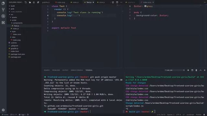The width and height of the screenshot is (207, 116).
Task: Click the New Folder icon in Explorer header
Action: click(30, 2)
